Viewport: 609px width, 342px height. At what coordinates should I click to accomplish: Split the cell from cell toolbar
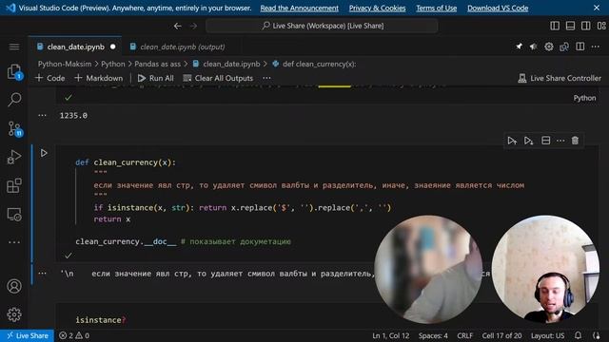tap(545, 141)
